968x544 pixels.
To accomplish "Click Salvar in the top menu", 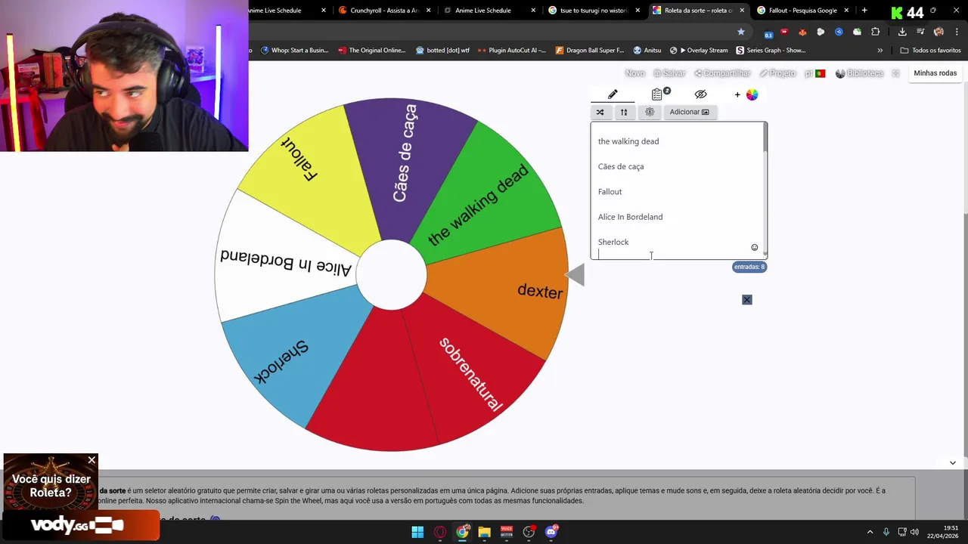I will (669, 73).
